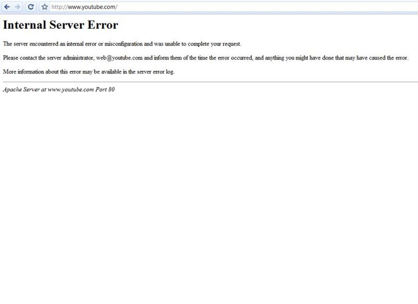Click the 'Please contact the server administrator' text
Image resolution: width=418 pixels, height=304 pixels.
tap(48, 58)
